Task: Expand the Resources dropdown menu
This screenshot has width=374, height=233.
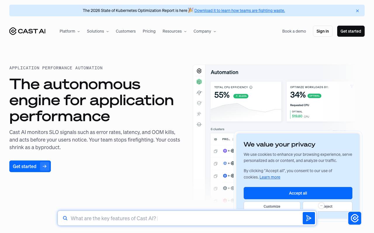Action: click(174, 31)
